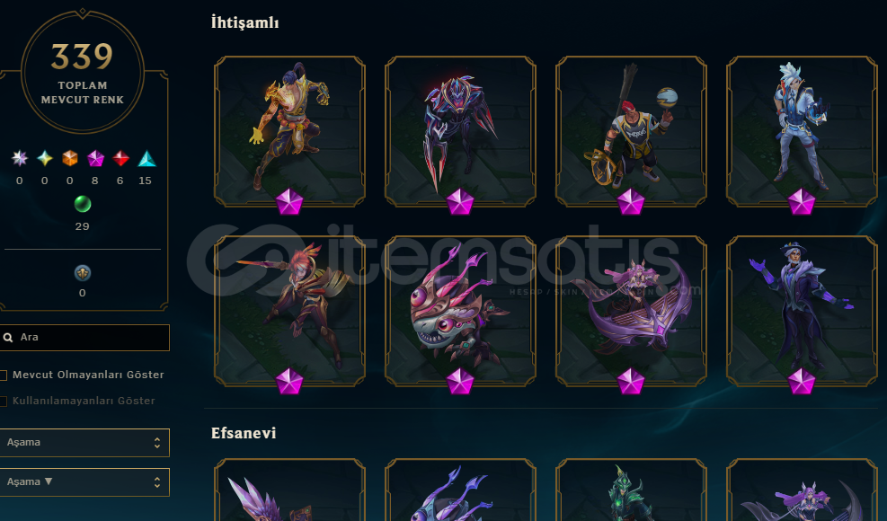Select the purple suited hat character skin
The width and height of the screenshot is (887, 521).
(x=803, y=311)
